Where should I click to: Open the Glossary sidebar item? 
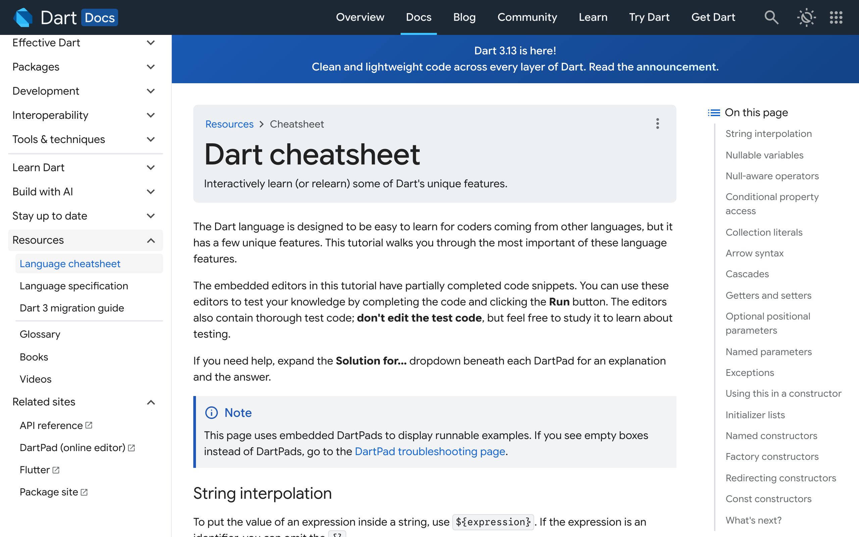[x=40, y=334]
